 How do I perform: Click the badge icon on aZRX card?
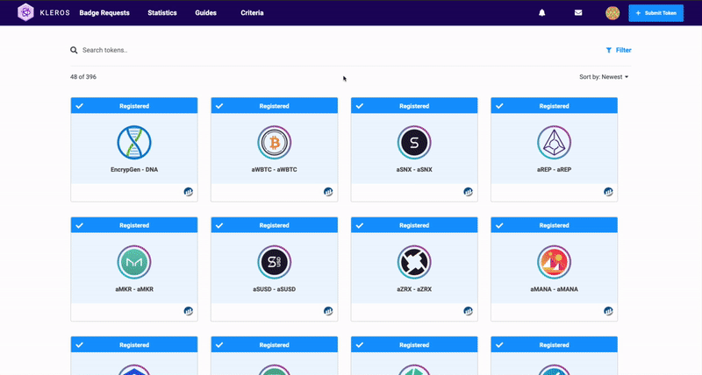tap(468, 311)
